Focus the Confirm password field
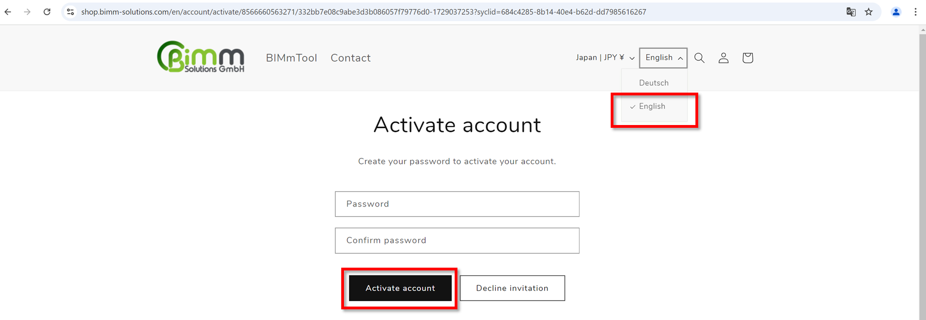The image size is (926, 320). [x=457, y=240]
